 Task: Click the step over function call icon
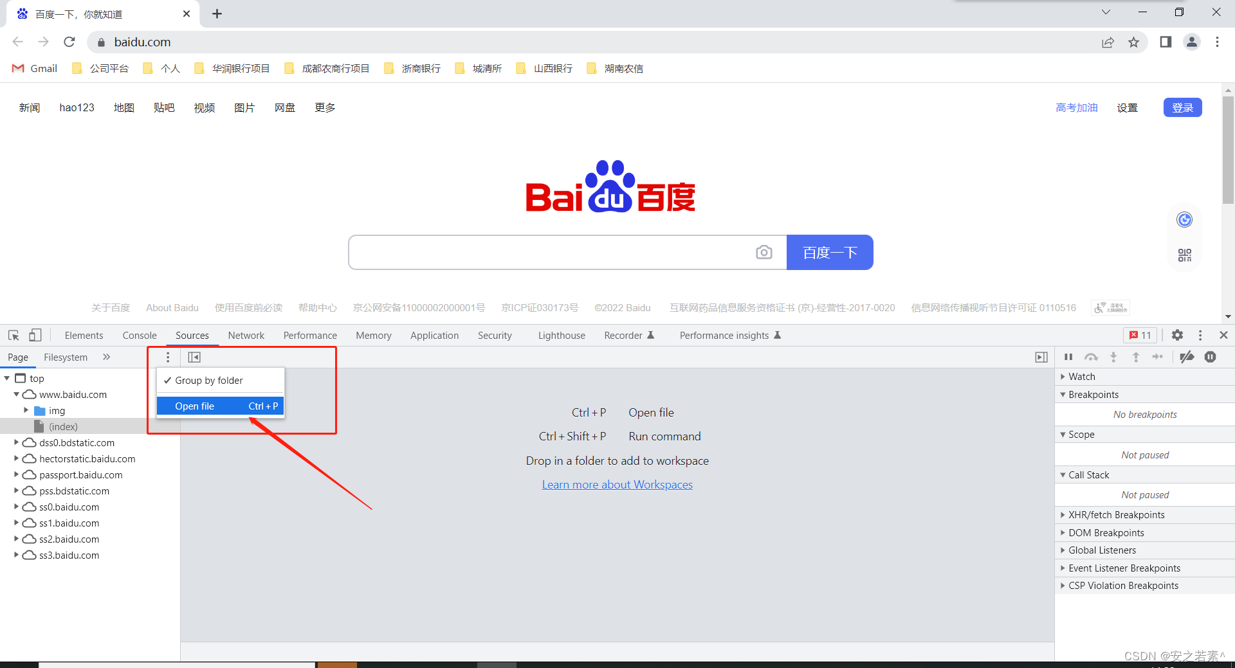click(x=1091, y=357)
